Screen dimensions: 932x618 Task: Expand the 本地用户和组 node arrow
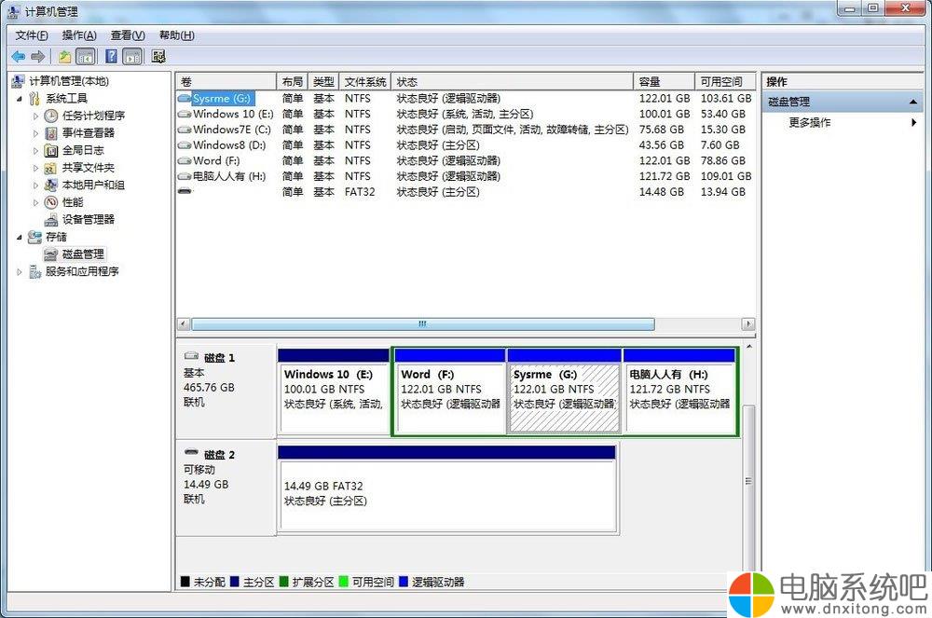[35, 185]
